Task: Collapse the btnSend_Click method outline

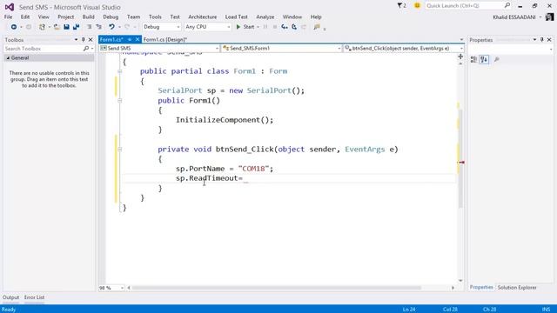Action: tap(120, 150)
